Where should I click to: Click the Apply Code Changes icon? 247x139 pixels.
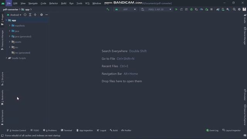point(186,9)
